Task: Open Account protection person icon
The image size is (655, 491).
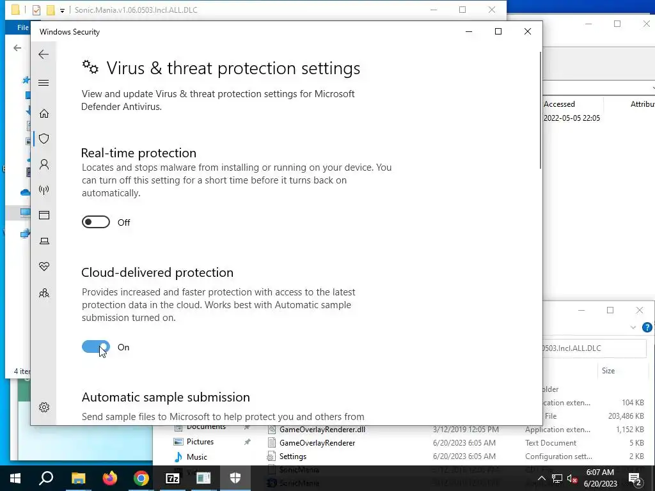Action: 44,164
